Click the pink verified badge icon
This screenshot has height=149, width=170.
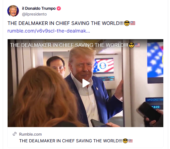pyautogui.click(x=59, y=9)
